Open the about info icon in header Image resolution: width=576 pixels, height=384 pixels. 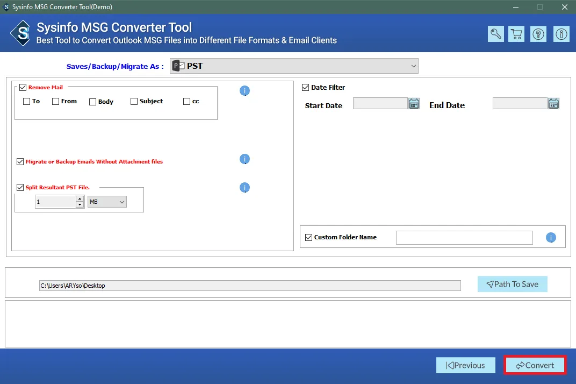pos(561,34)
